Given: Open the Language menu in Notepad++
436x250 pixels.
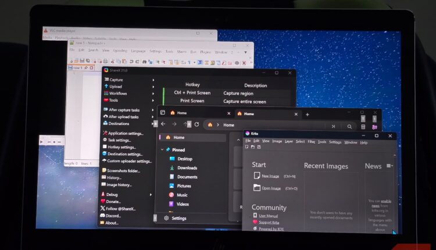Looking at the screenshot, I should point(138,51).
